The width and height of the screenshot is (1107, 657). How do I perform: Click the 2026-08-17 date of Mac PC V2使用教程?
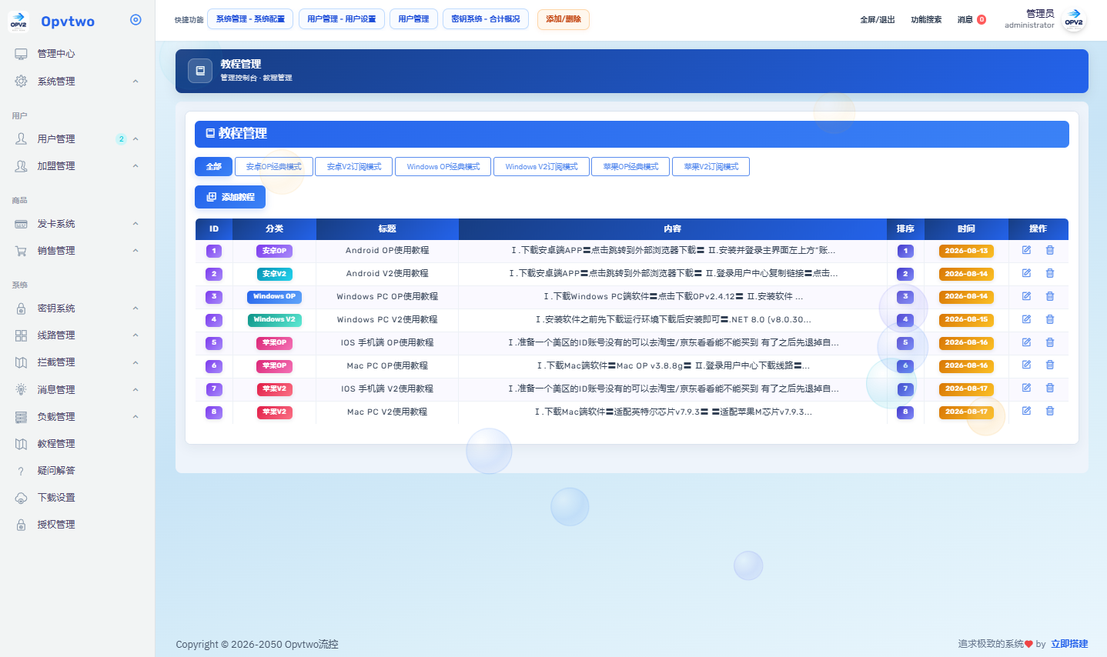pos(966,412)
